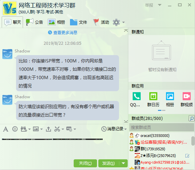Click the search group members magnifier icon

[x=192, y=118]
